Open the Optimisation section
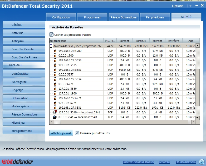 point(24,98)
